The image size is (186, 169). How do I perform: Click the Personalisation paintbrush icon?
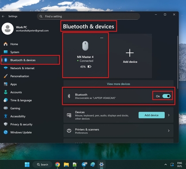click(6, 76)
